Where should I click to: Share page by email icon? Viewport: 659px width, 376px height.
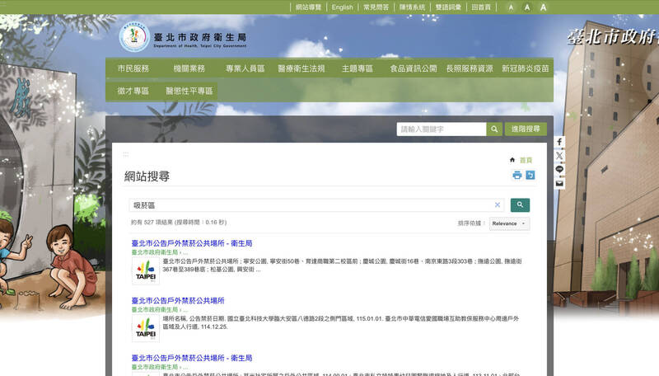559,183
